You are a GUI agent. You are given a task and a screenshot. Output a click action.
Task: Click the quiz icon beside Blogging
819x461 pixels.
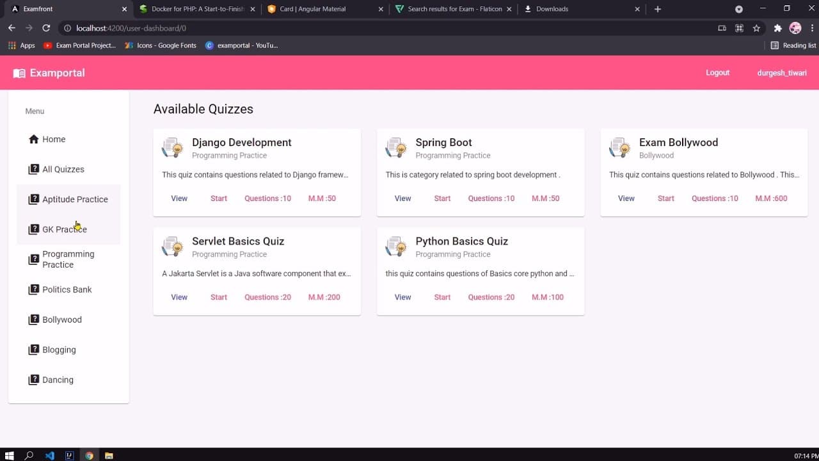(34, 350)
